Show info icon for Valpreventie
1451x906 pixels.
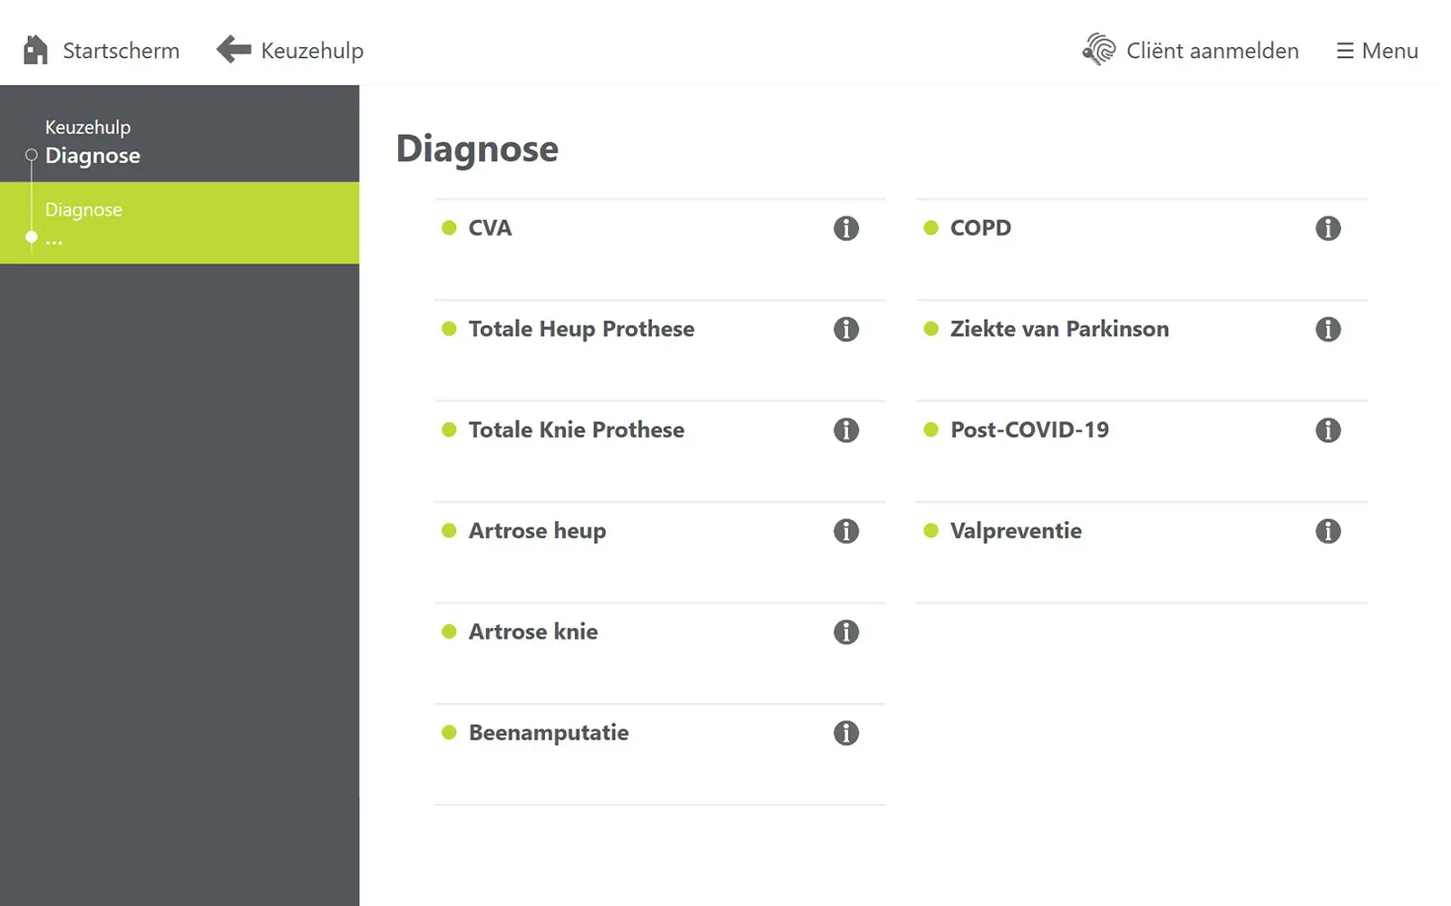click(1328, 531)
